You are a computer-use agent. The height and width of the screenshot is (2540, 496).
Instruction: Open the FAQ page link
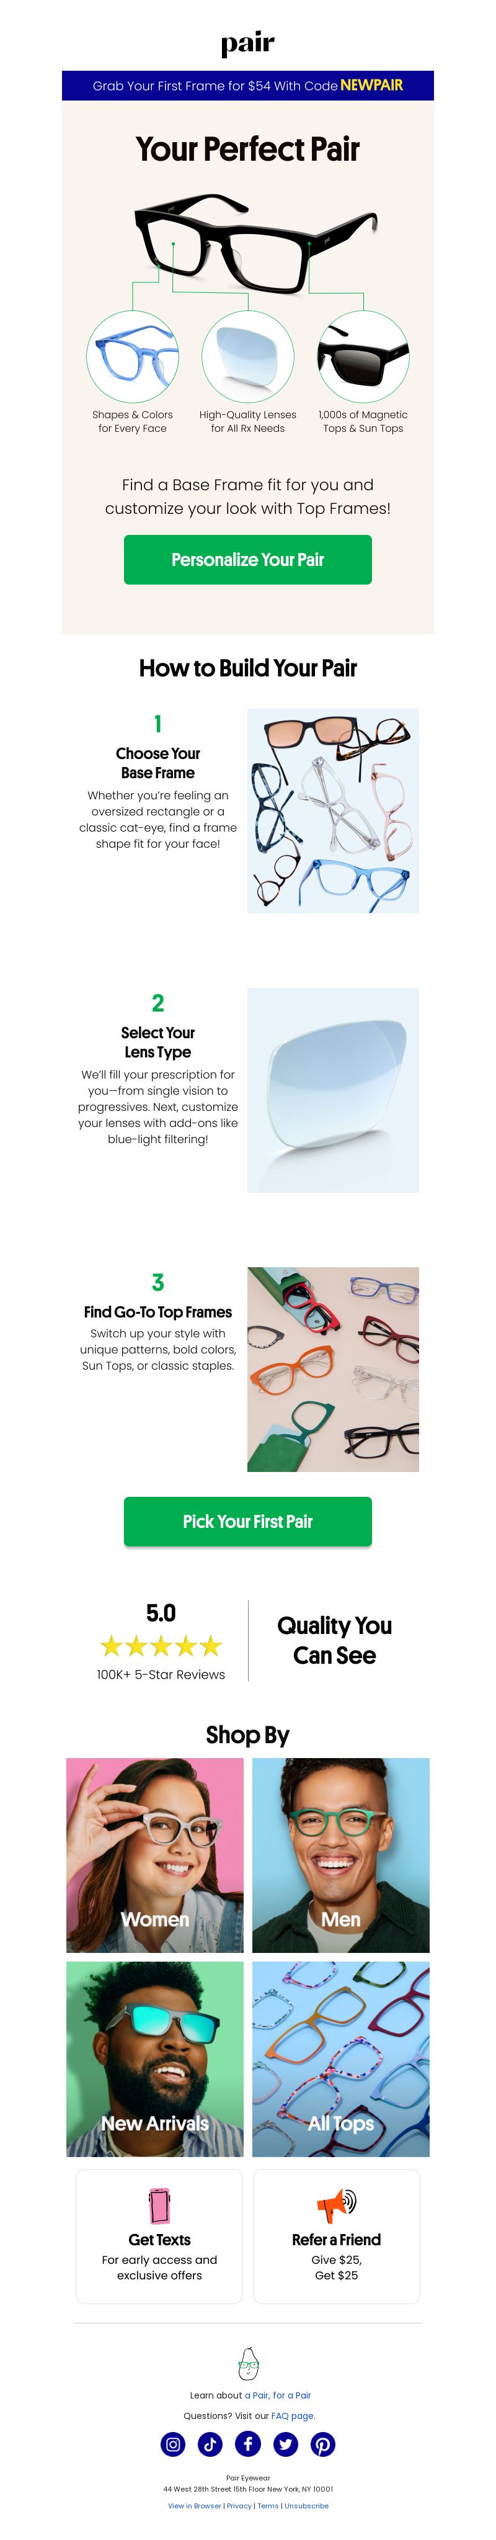click(293, 2416)
